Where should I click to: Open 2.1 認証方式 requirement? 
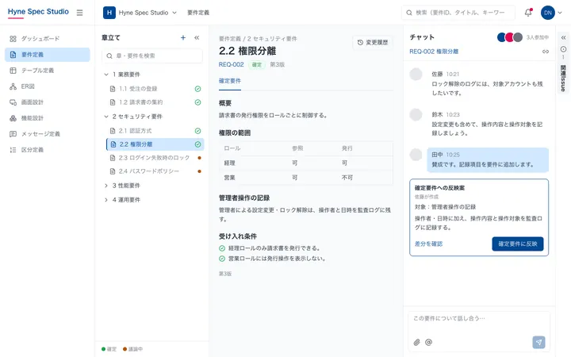point(135,131)
